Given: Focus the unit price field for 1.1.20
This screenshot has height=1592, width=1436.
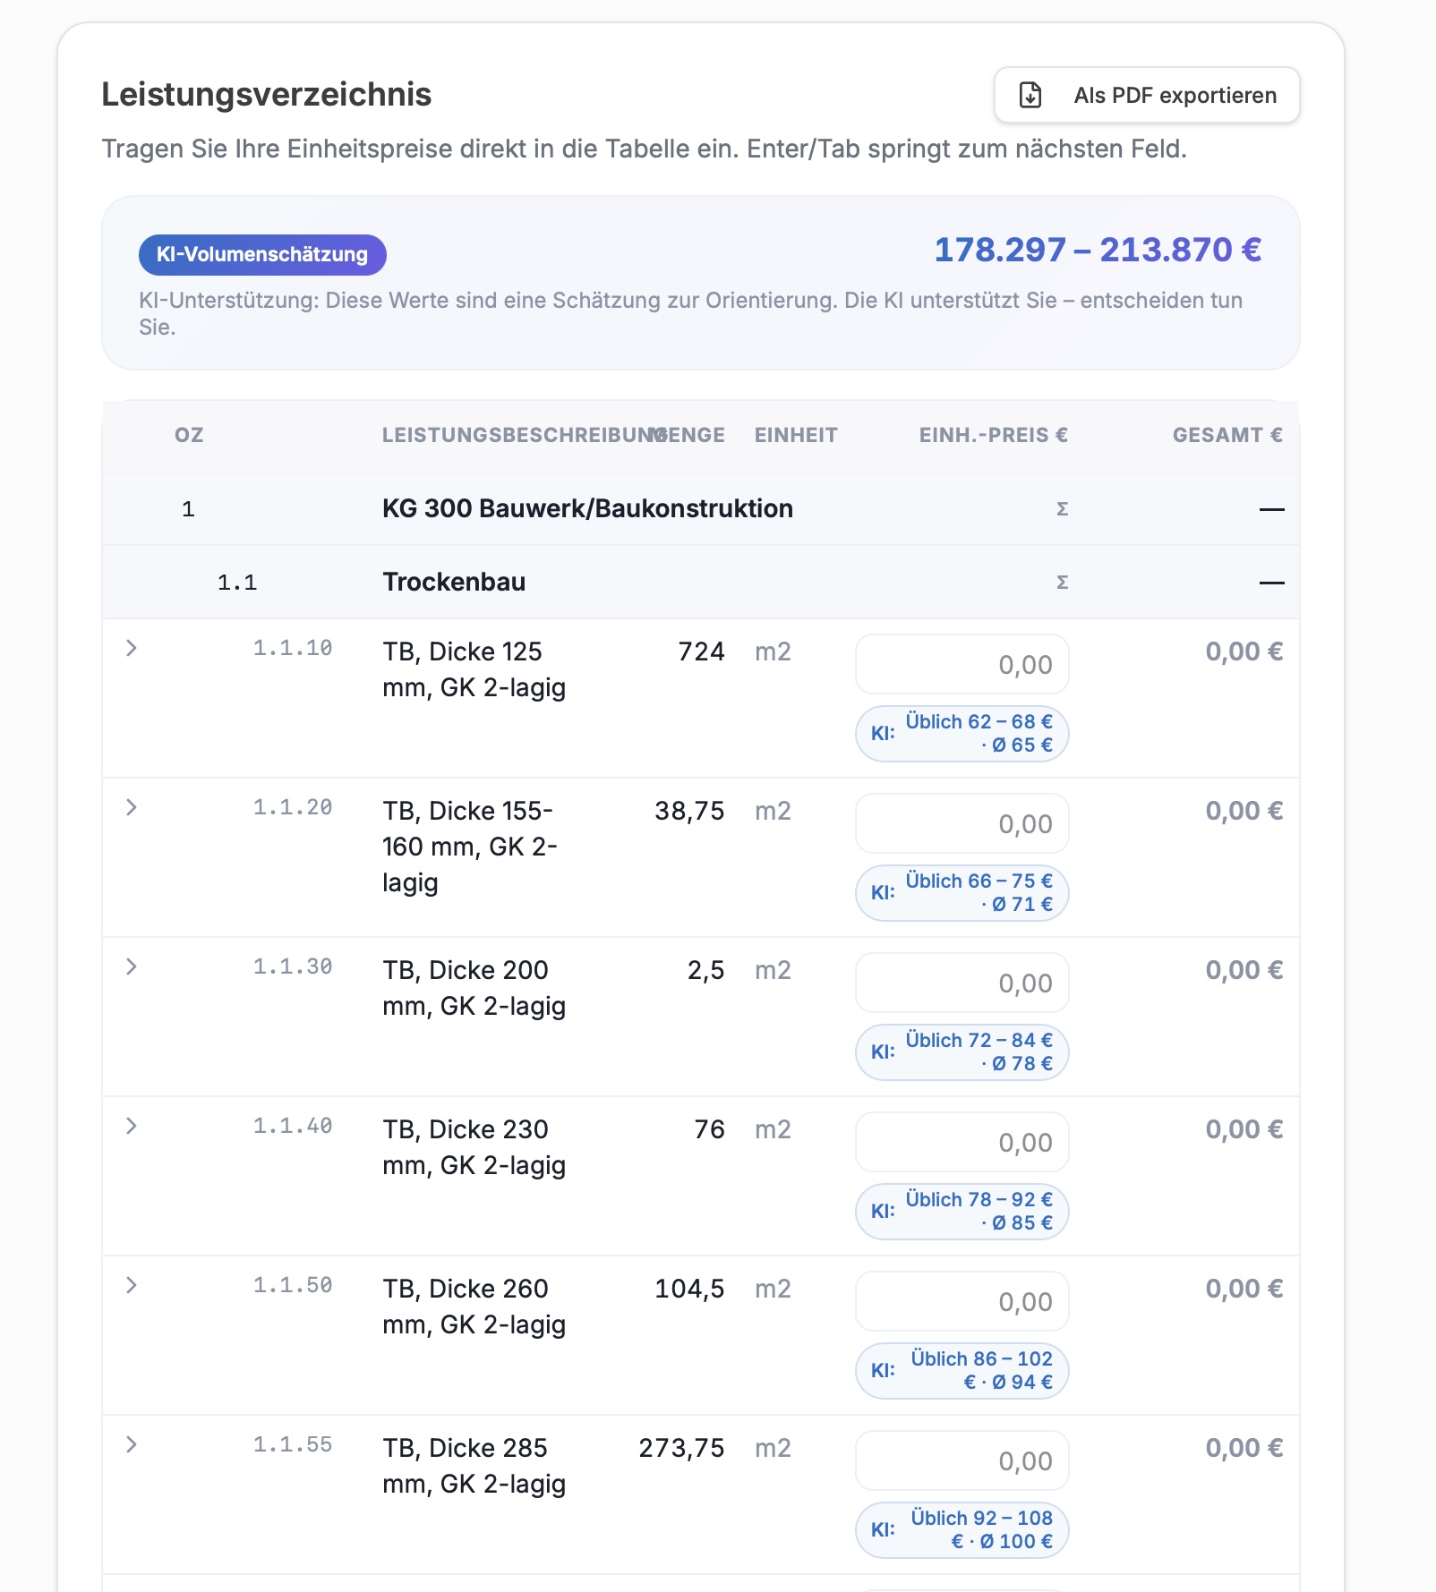Looking at the screenshot, I should [962, 823].
